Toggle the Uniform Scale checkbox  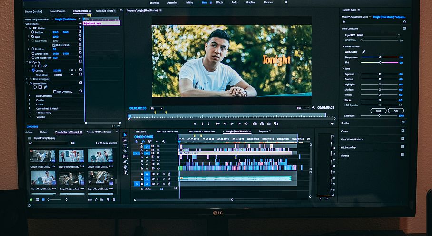[54, 45]
